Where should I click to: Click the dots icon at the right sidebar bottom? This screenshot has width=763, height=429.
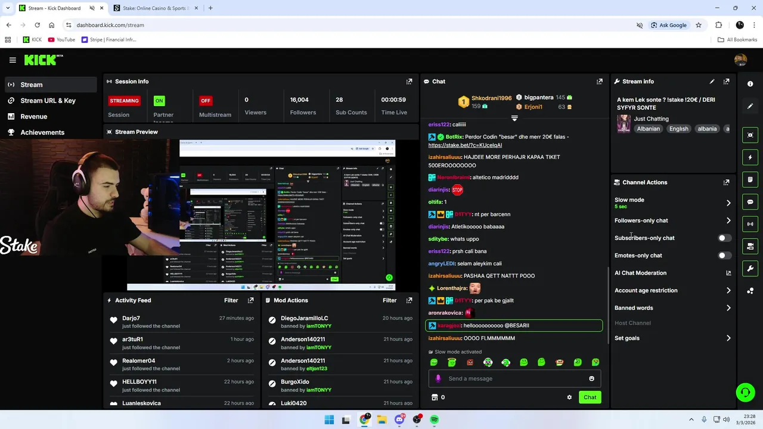(x=750, y=291)
